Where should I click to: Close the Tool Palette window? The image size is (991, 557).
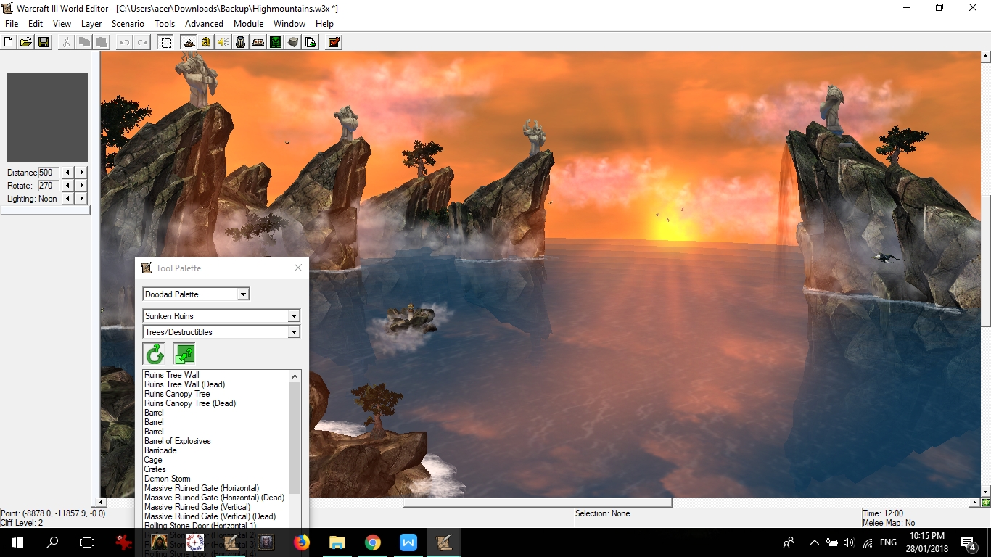point(298,268)
